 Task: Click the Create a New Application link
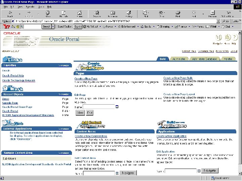171,136
